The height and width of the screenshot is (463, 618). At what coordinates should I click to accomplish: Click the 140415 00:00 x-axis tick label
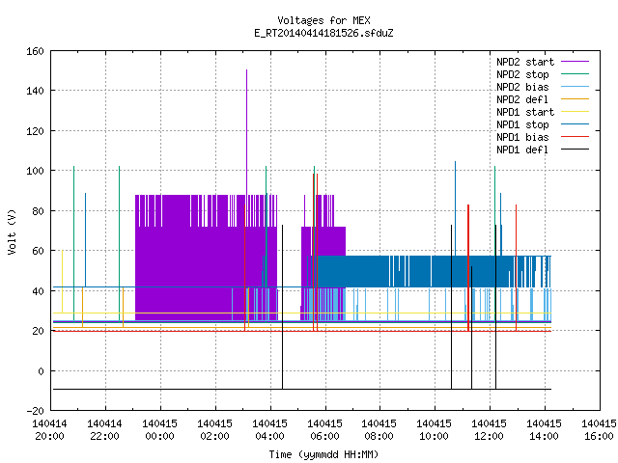(159, 430)
